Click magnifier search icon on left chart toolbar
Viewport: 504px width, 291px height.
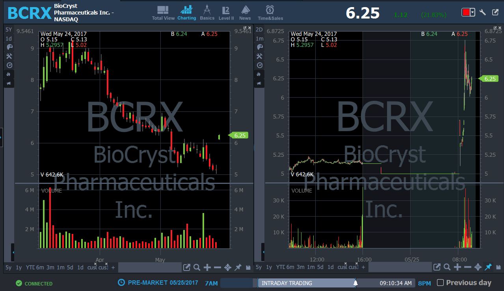[x=197, y=267]
